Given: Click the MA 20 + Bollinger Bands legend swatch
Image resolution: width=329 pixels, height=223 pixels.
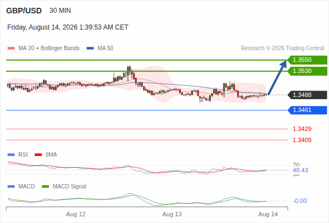Looking at the screenshot, I should click(11, 49).
